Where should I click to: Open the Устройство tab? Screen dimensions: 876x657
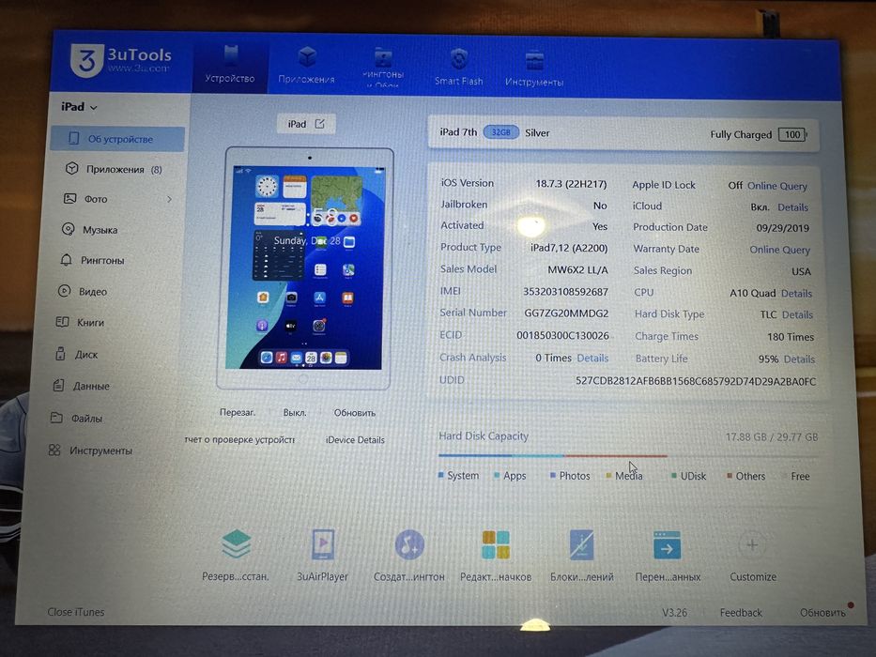click(230, 66)
